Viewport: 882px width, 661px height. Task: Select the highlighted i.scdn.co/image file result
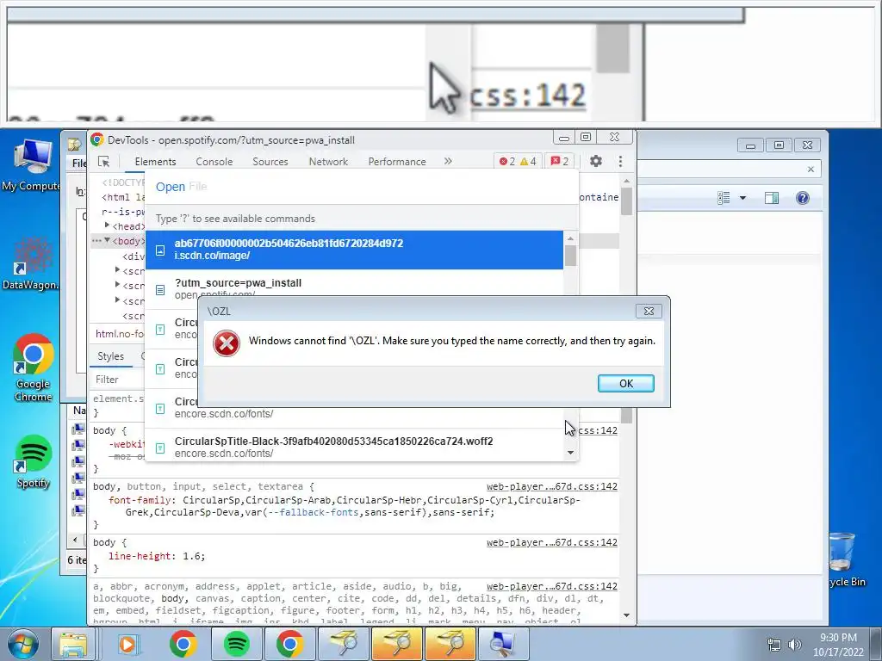pos(354,250)
